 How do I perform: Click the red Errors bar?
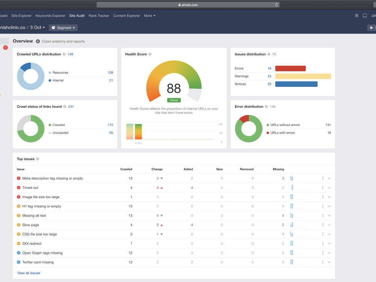click(x=290, y=68)
